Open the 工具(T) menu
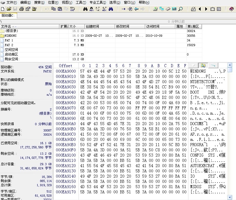 (81, 2)
